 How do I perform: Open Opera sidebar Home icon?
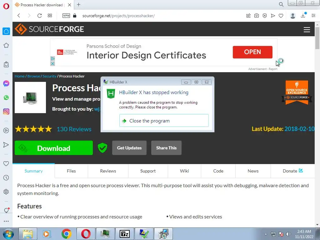click(6, 31)
